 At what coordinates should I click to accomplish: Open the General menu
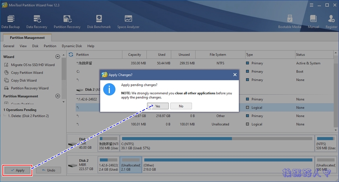(8, 46)
